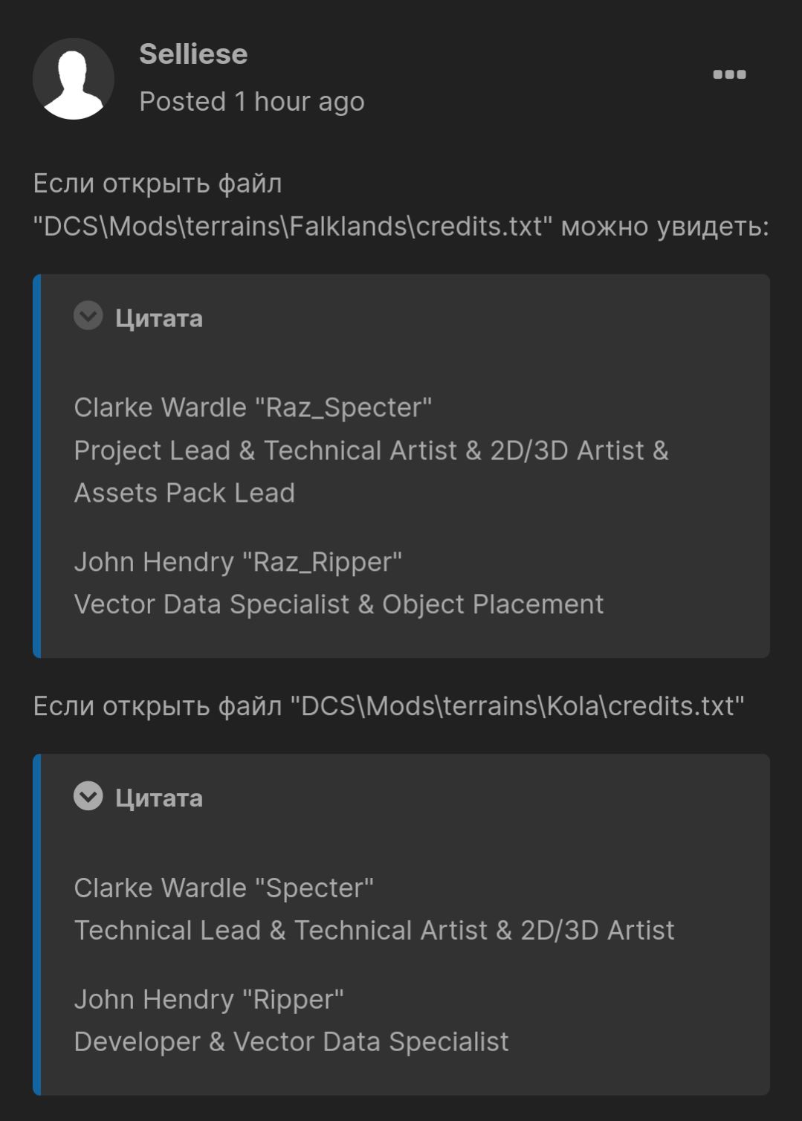Click the John Hendry "Raz_Ripper" line
The width and height of the screenshot is (802, 1121).
coord(238,562)
